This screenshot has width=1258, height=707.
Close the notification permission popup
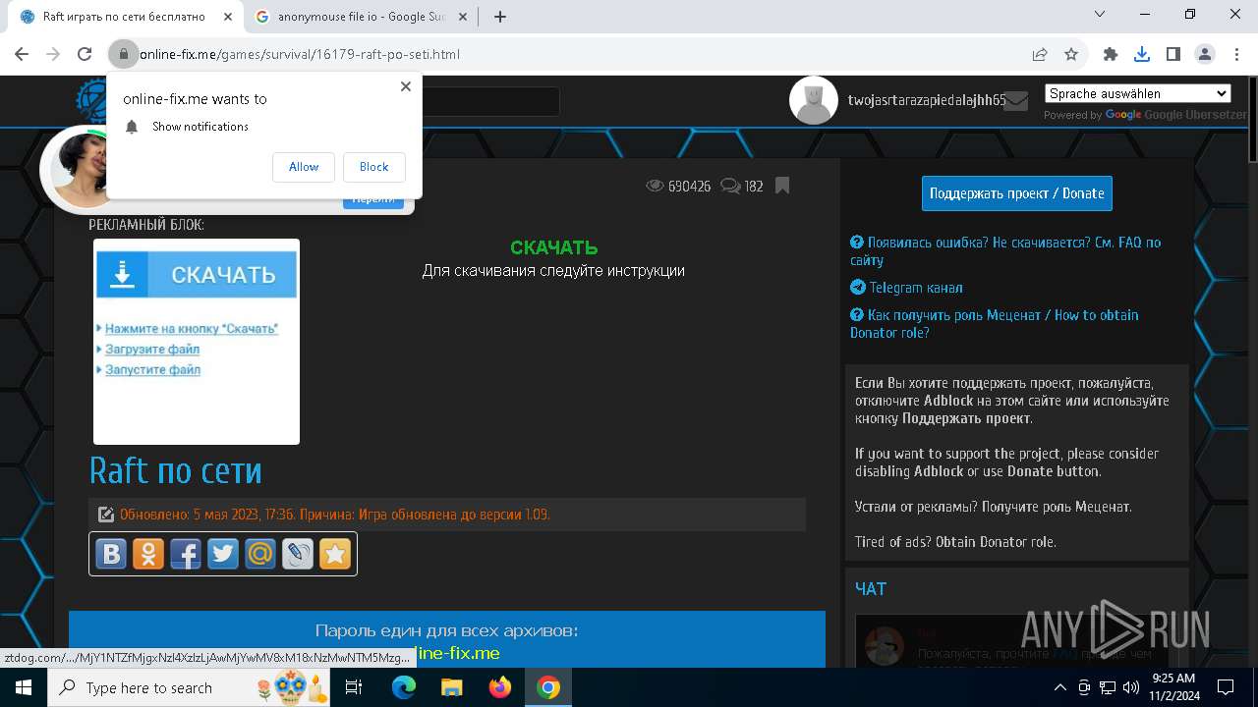(406, 86)
